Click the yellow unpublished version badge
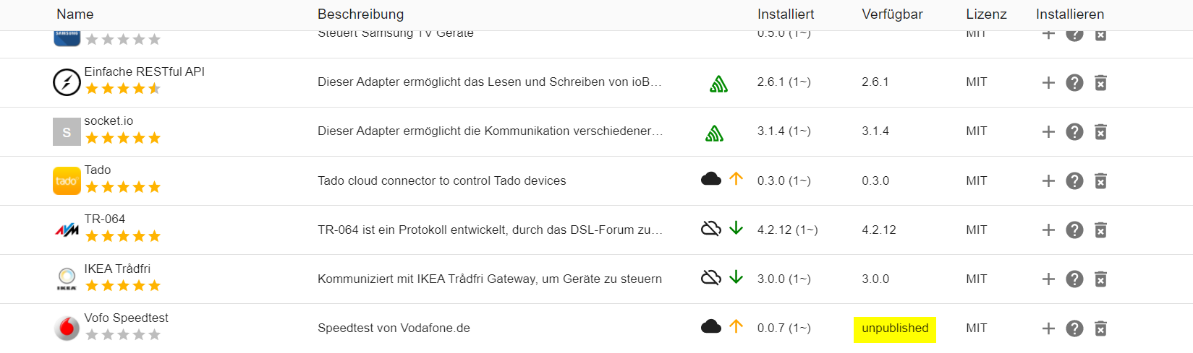Screen dimensions: 1193x353 (x=895, y=329)
